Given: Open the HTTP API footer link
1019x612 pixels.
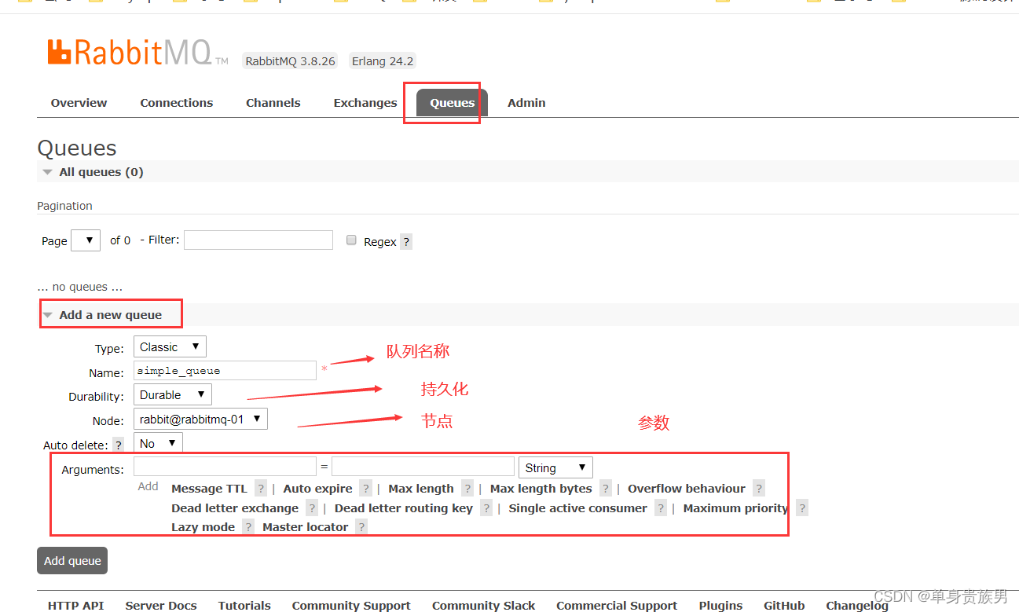Looking at the screenshot, I should [75, 606].
